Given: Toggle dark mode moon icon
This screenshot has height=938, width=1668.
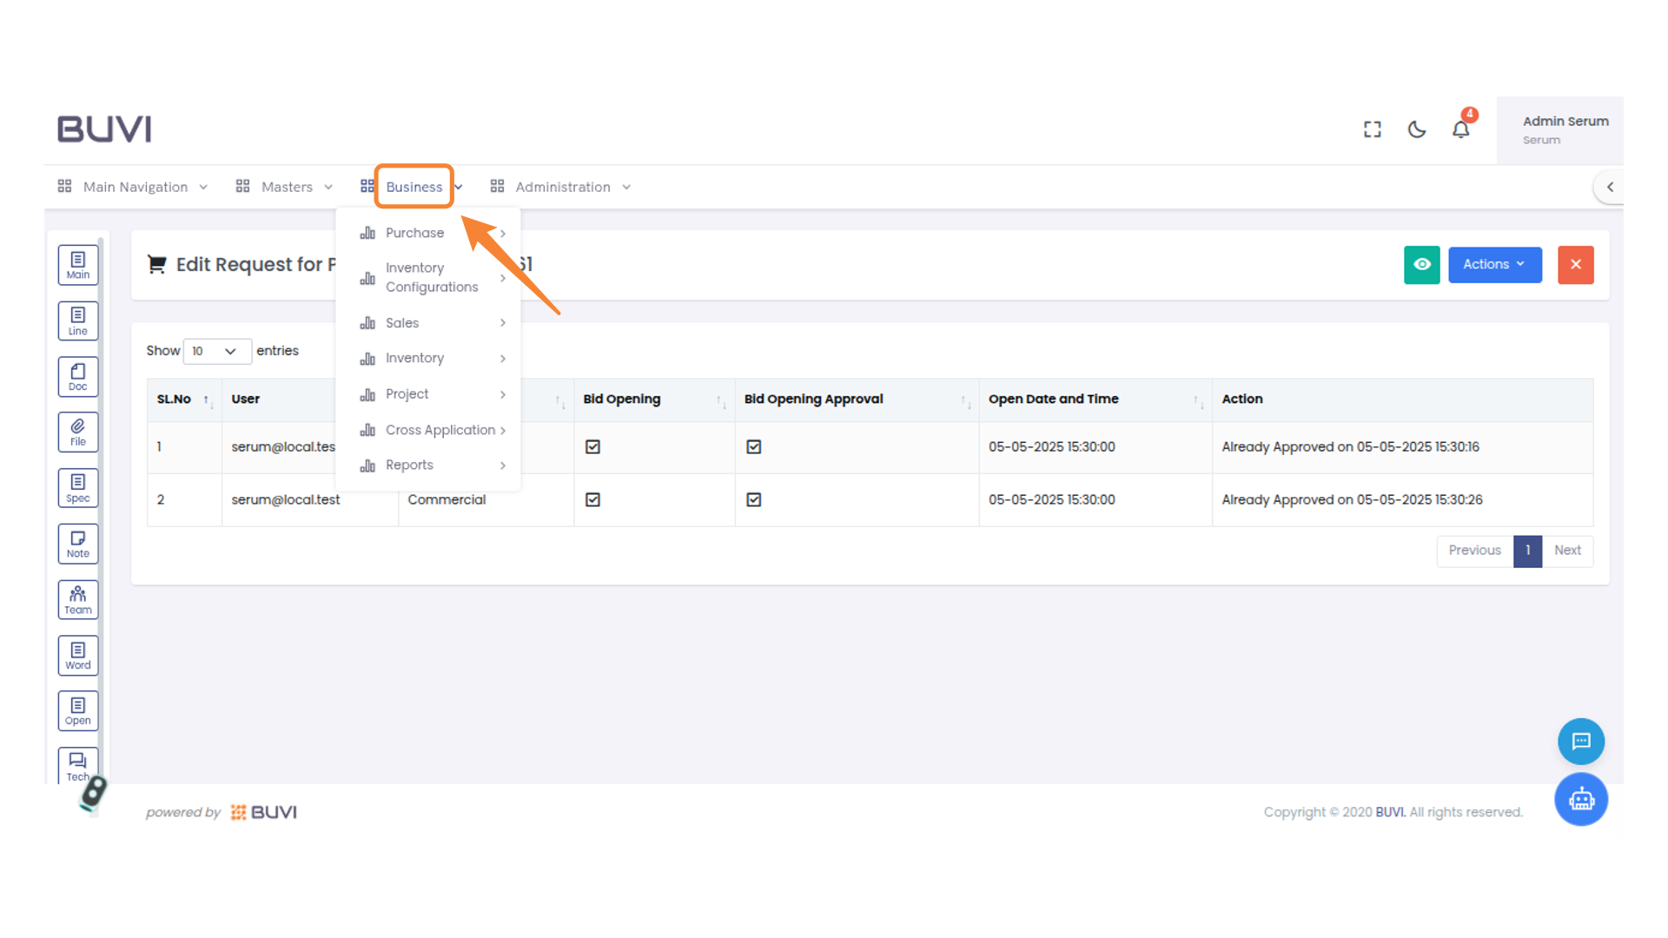Looking at the screenshot, I should 1417,129.
